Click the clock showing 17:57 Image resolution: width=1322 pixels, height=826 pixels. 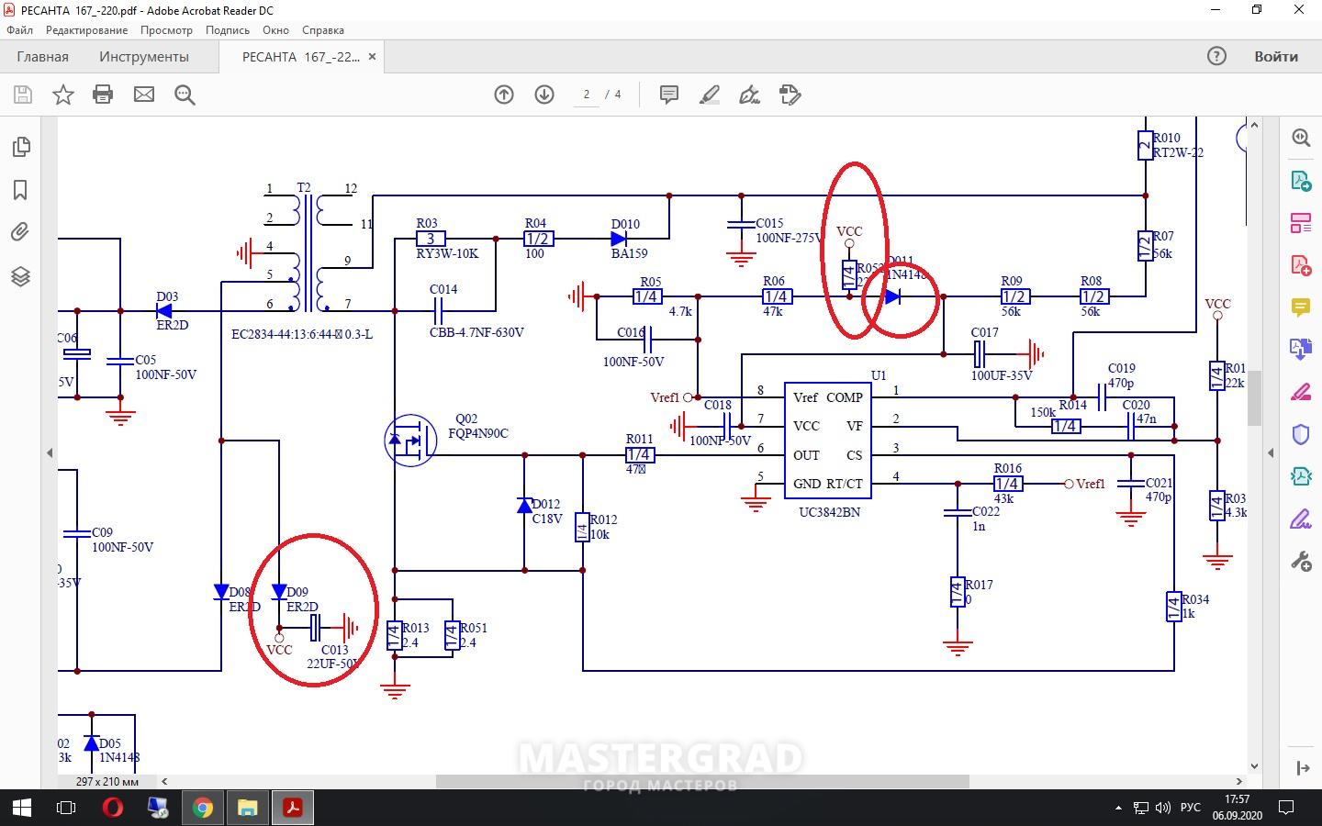pos(1237,799)
